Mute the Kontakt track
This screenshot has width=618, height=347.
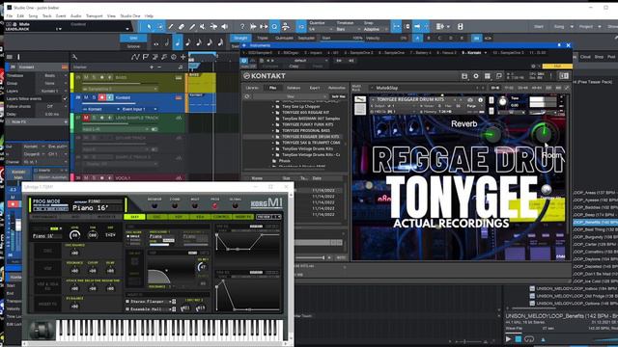(x=86, y=97)
